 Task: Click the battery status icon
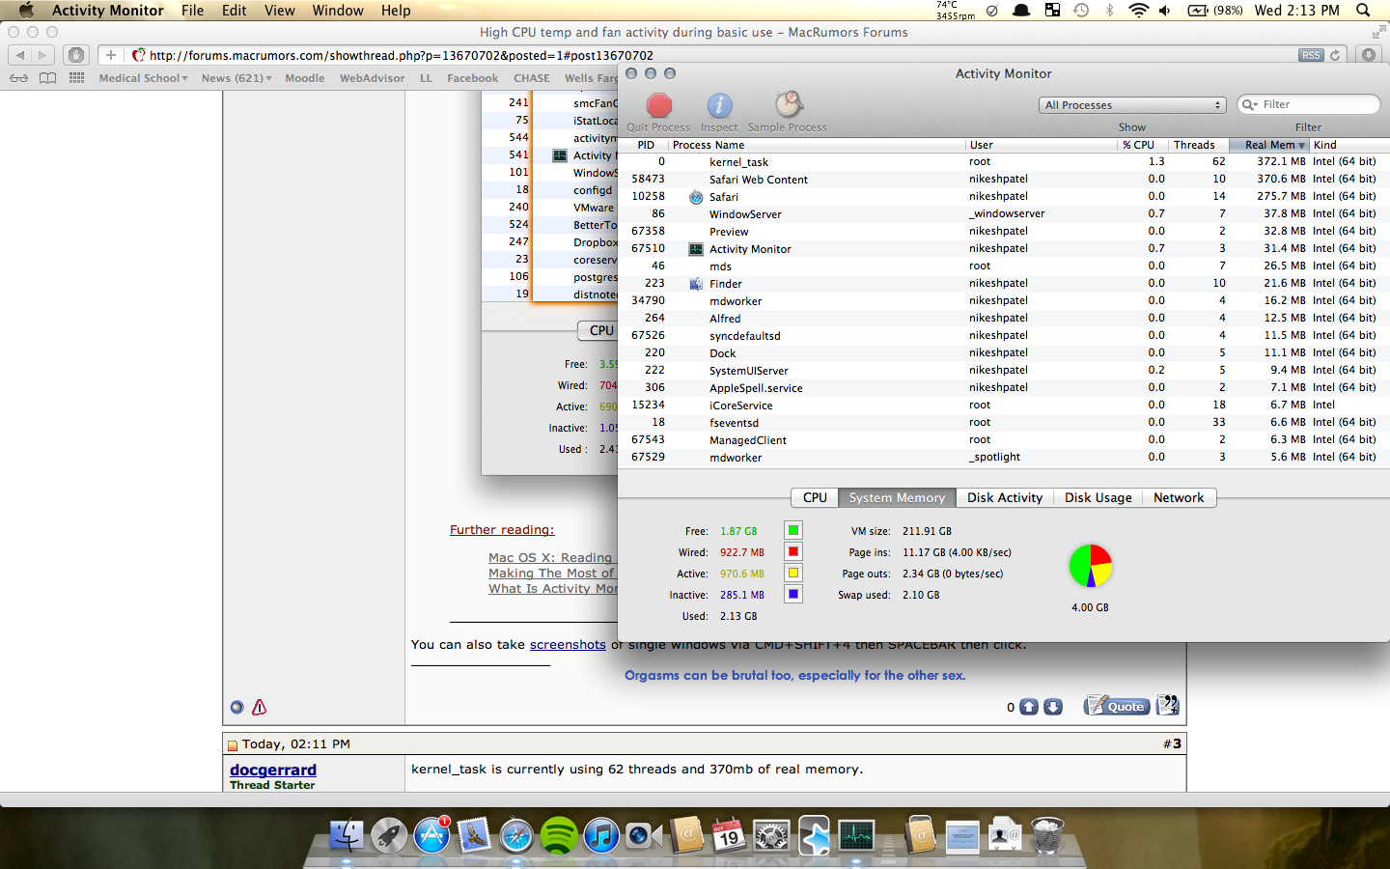(x=1198, y=11)
